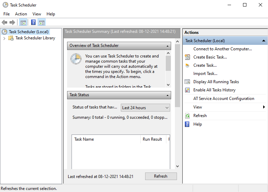Select Task Scheduler (Local) in tree
Screen dimensions: 268x192
click(x=29, y=32)
